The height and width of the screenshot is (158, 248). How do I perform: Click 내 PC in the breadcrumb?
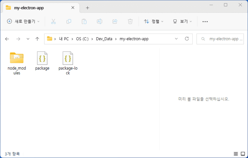64,39
